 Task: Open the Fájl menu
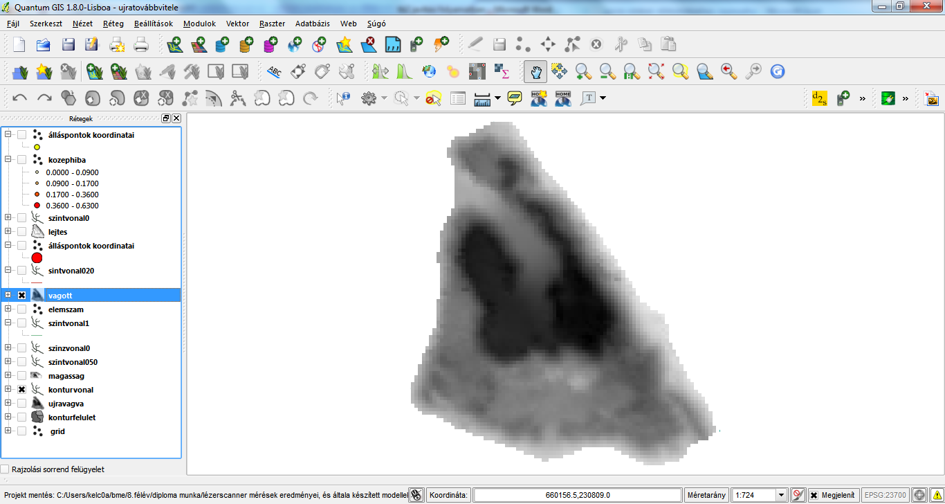point(12,24)
